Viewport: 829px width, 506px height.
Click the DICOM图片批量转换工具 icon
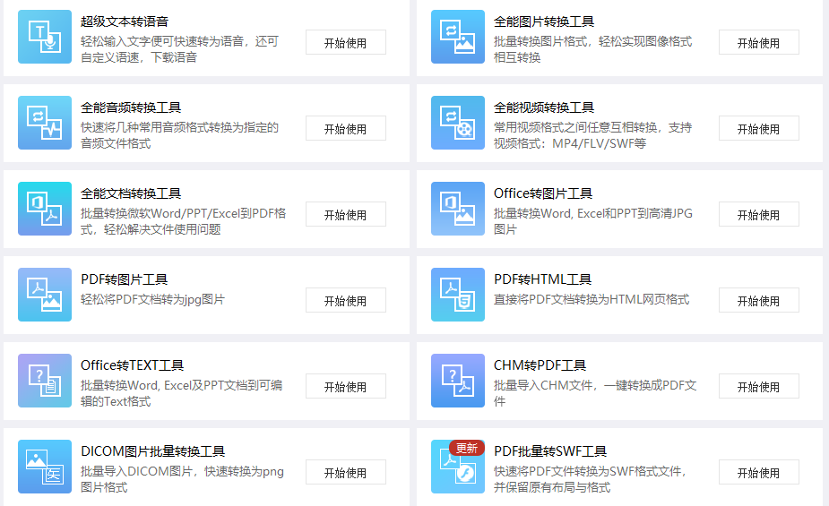tap(45, 467)
